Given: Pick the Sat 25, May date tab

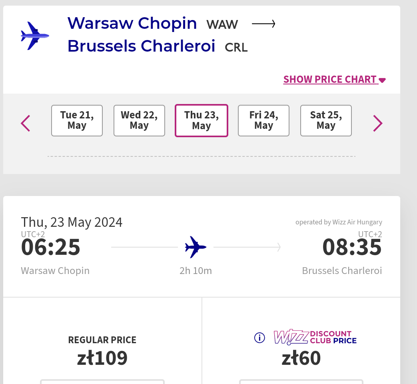Looking at the screenshot, I should pyautogui.click(x=326, y=120).
